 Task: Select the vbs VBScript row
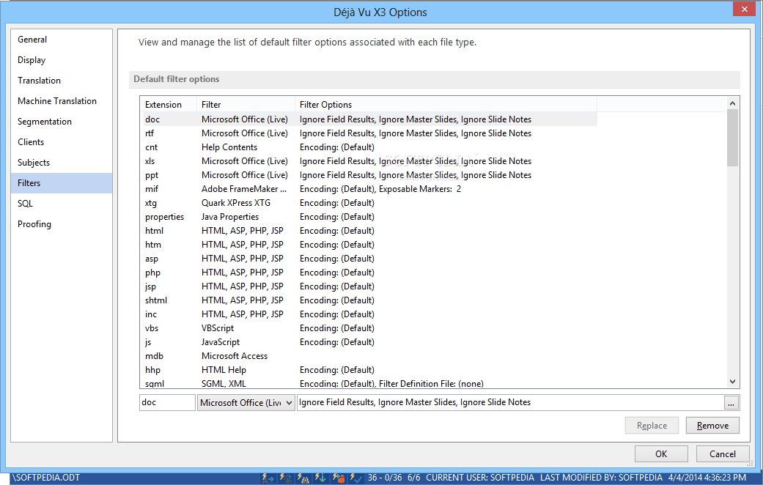[x=369, y=328]
